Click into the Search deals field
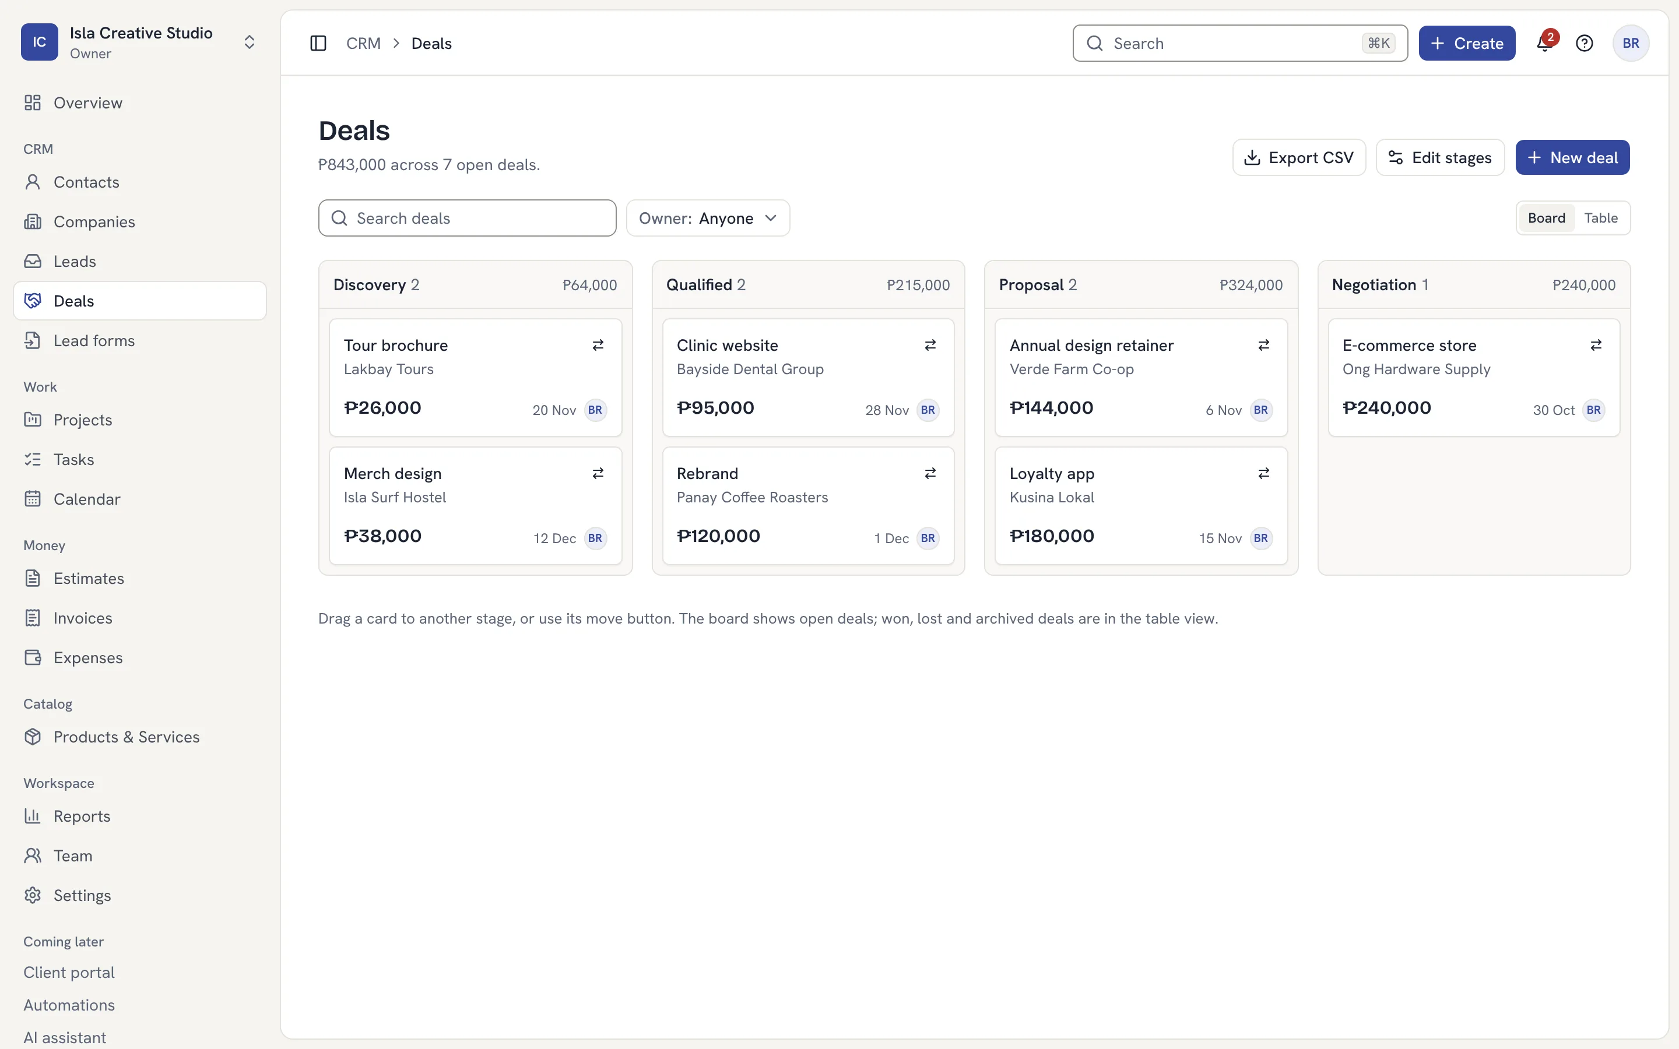The height and width of the screenshot is (1049, 1679). (467, 219)
